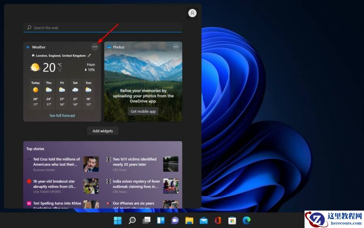Click the USA TODAY SPORTS source label

point(47,192)
